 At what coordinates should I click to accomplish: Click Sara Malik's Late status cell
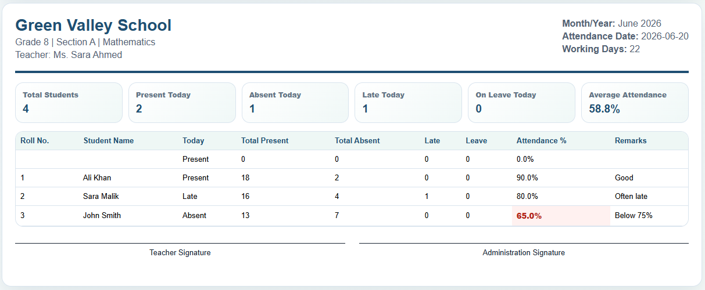207,197
